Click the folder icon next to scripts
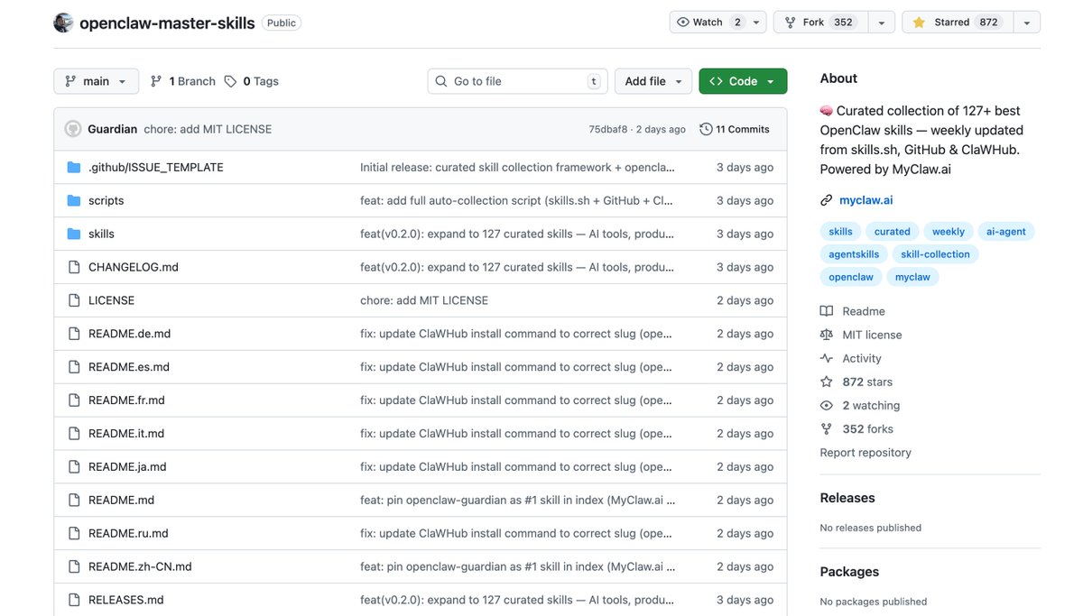Viewport: 1083px width, 616px height. [74, 200]
